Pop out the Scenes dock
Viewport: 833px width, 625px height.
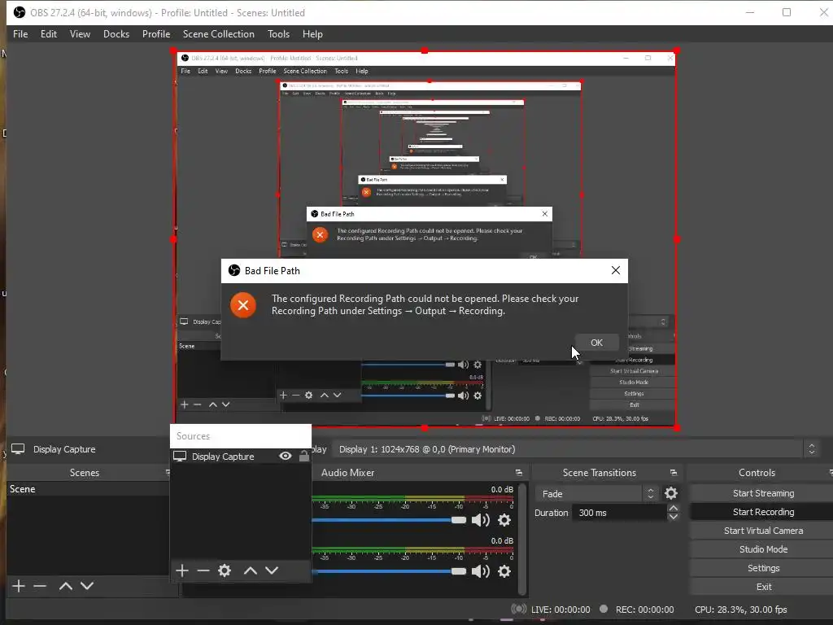click(168, 473)
